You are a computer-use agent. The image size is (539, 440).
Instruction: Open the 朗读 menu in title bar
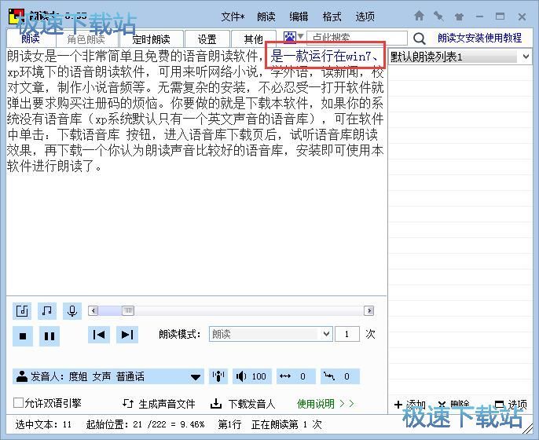(x=266, y=16)
